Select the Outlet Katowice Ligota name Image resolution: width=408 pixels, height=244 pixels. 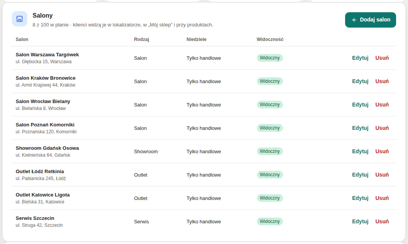pos(43,195)
